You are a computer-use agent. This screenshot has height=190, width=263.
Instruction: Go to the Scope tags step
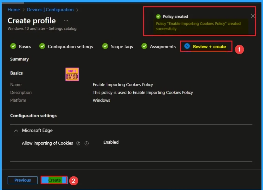[x=118, y=46]
